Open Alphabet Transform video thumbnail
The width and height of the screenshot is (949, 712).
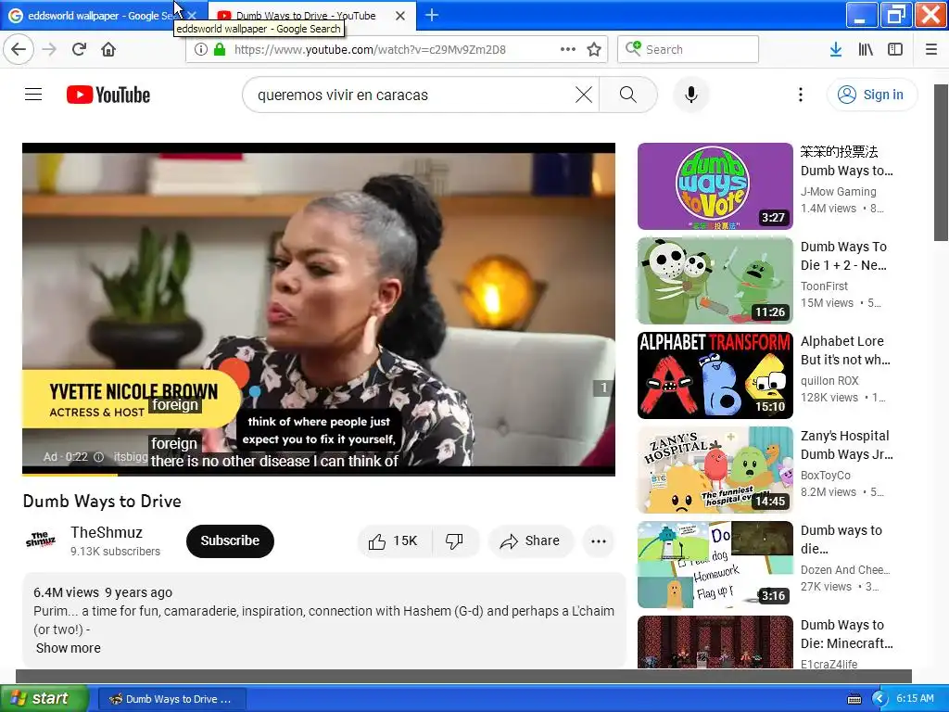tap(715, 375)
